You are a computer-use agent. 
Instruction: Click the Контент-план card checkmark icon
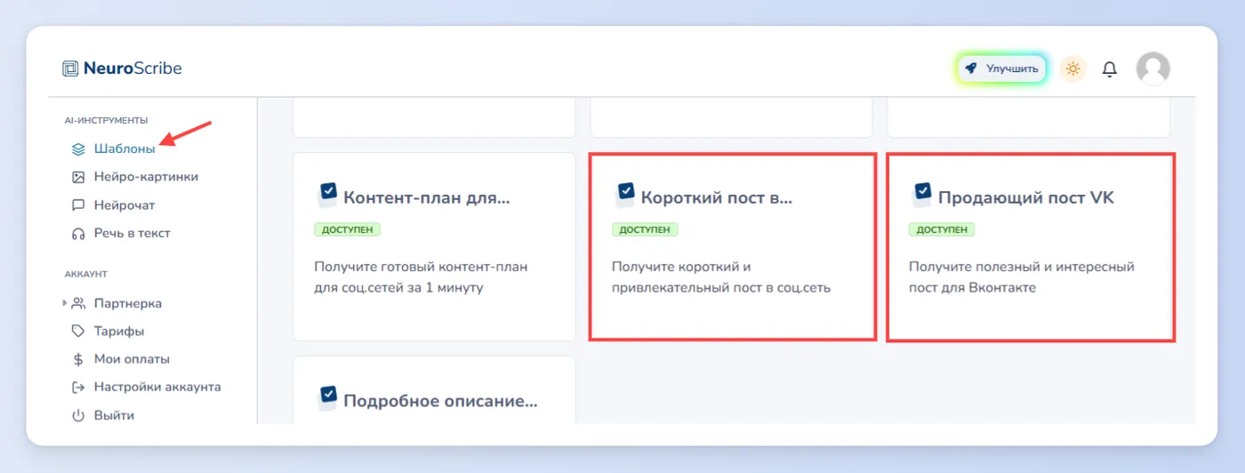coord(328,195)
